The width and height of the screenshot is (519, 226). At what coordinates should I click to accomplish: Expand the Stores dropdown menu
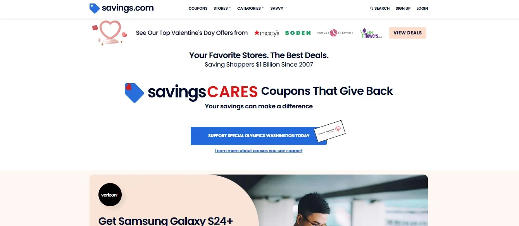tap(222, 8)
